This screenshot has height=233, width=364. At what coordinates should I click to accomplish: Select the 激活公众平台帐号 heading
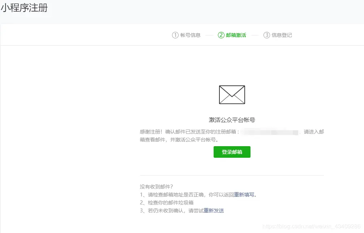coord(232,119)
